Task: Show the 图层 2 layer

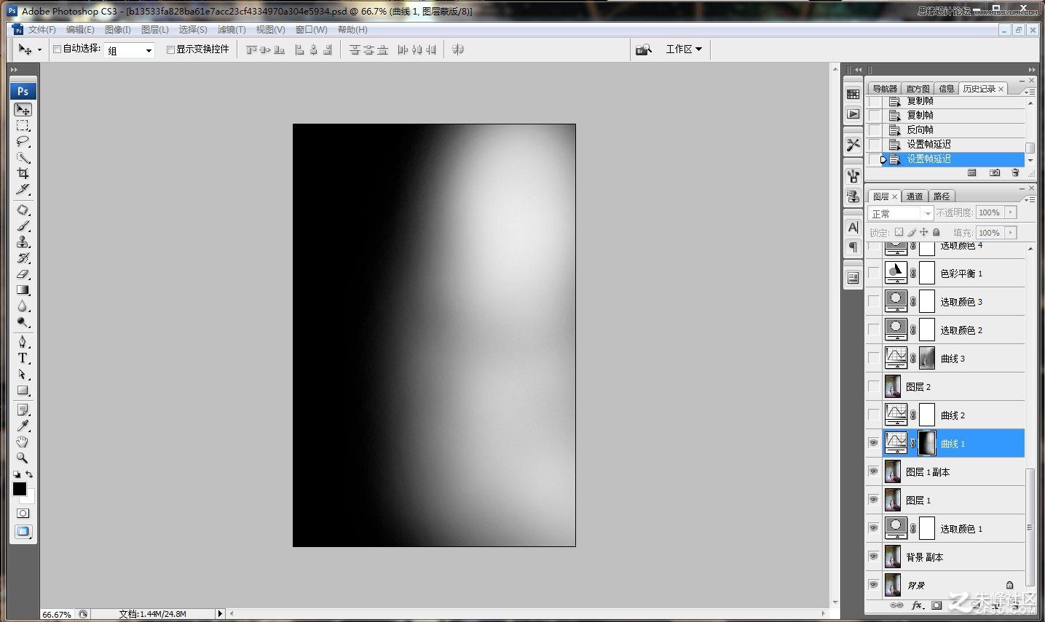Action: pyautogui.click(x=873, y=386)
